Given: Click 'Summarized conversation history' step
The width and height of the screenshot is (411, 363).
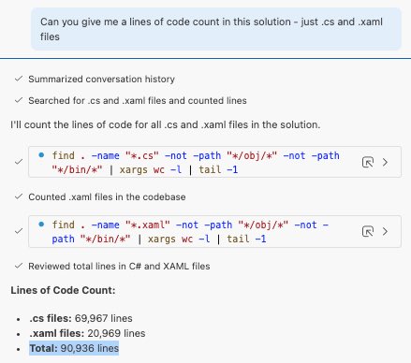Looking at the screenshot, I should click(101, 79).
